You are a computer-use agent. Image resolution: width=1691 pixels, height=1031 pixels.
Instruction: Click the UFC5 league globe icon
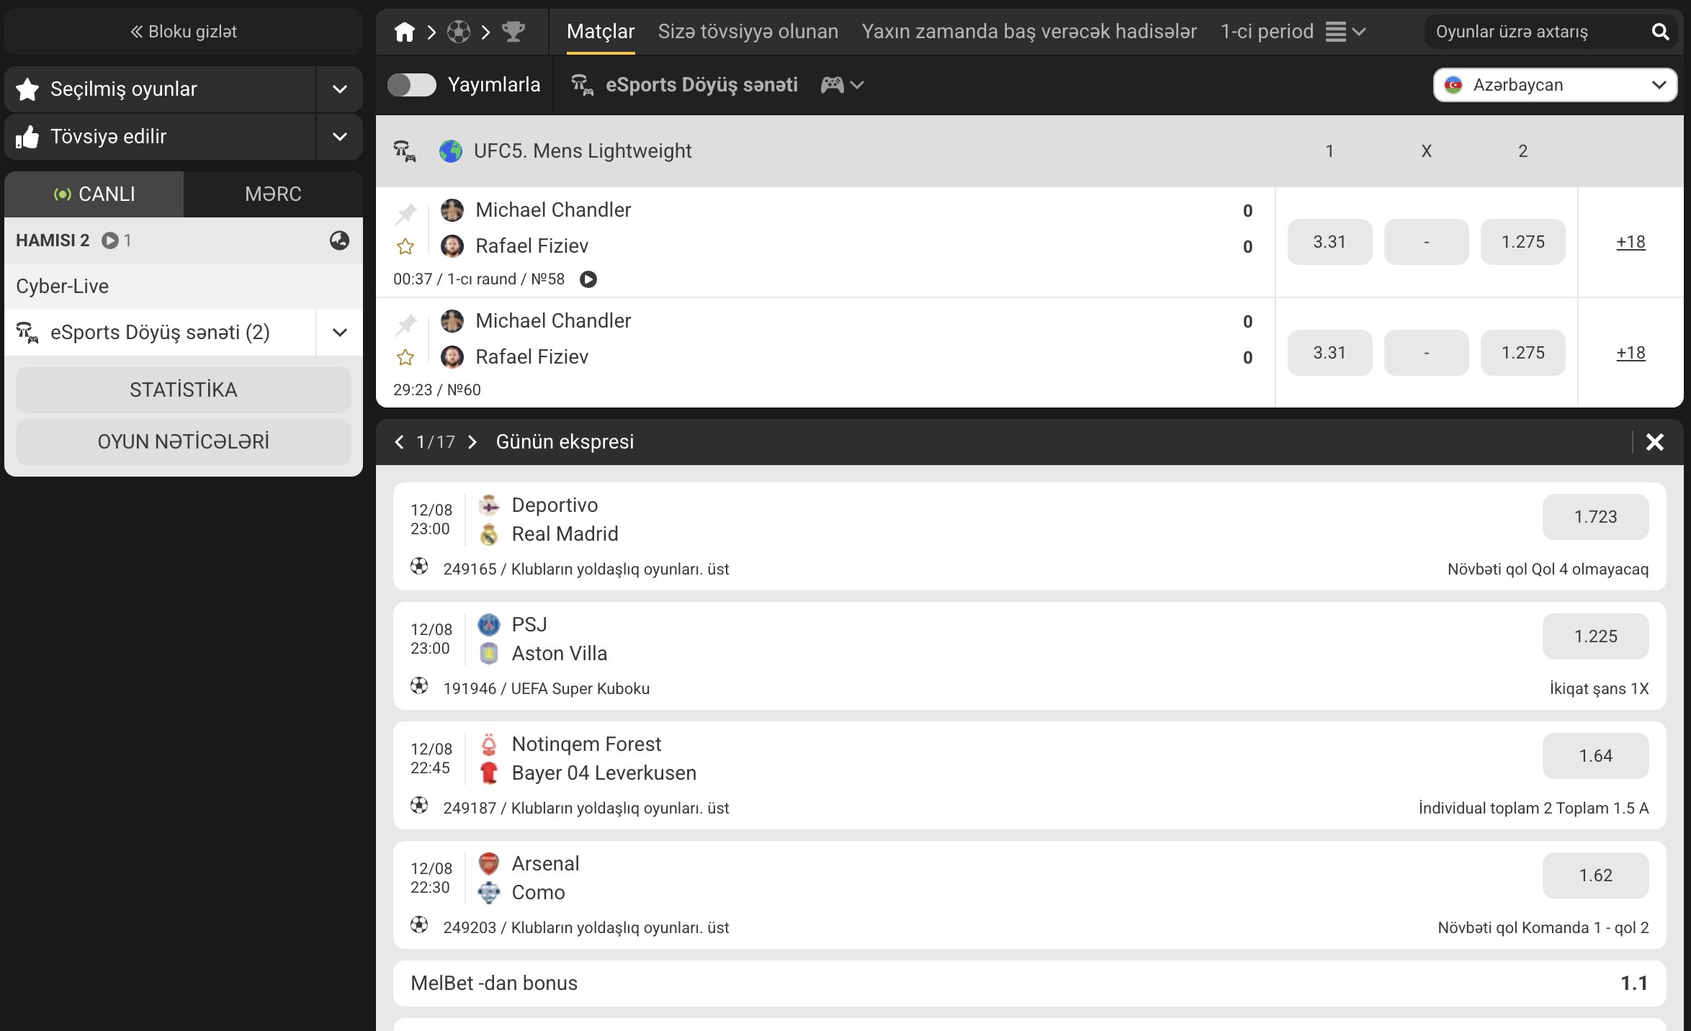pyautogui.click(x=451, y=151)
